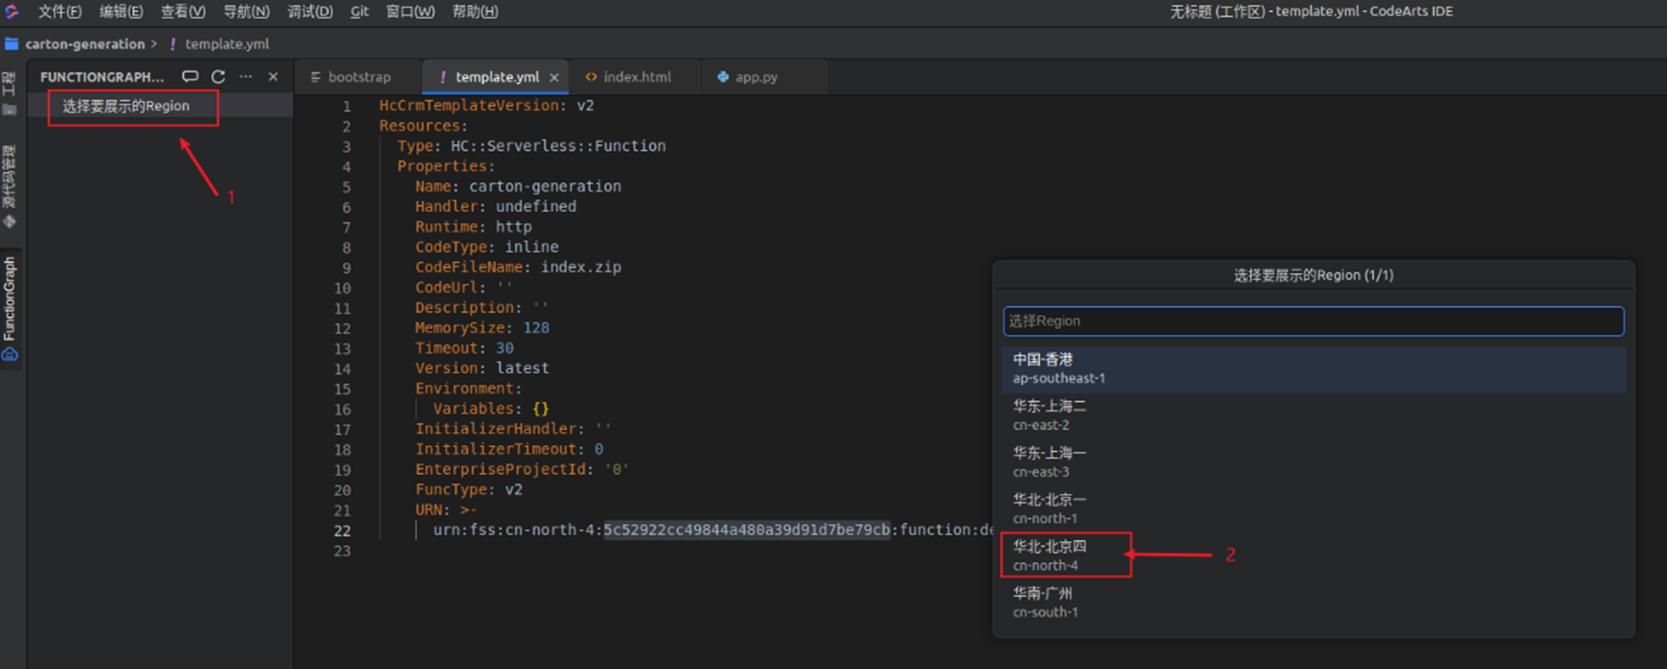Click the 'HcCrmTemplateVersion: v2' line
The width and height of the screenshot is (1667, 669).
(486, 105)
